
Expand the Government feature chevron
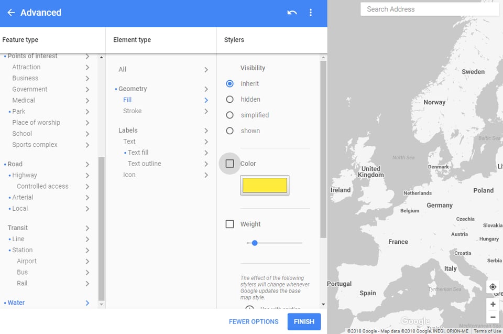88,89
